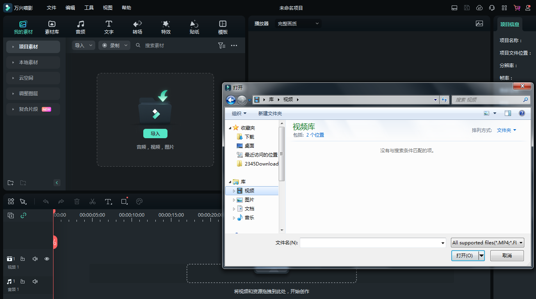Image resolution: width=536 pixels, height=299 pixels.
Task: Open the 编辑 menu
Action: click(70, 8)
